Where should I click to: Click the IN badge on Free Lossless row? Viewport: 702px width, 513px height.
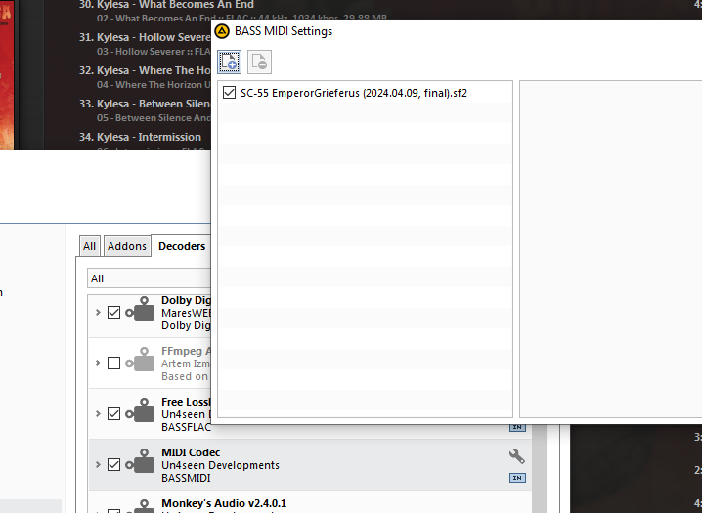tap(517, 428)
